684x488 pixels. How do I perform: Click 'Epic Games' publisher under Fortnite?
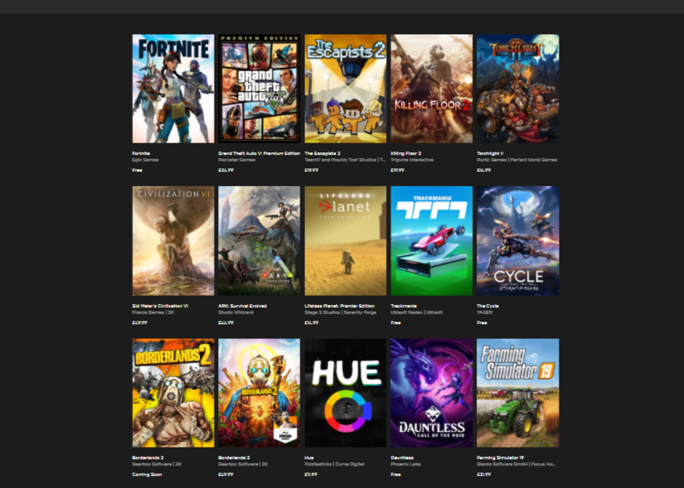click(x=145, y=160)
